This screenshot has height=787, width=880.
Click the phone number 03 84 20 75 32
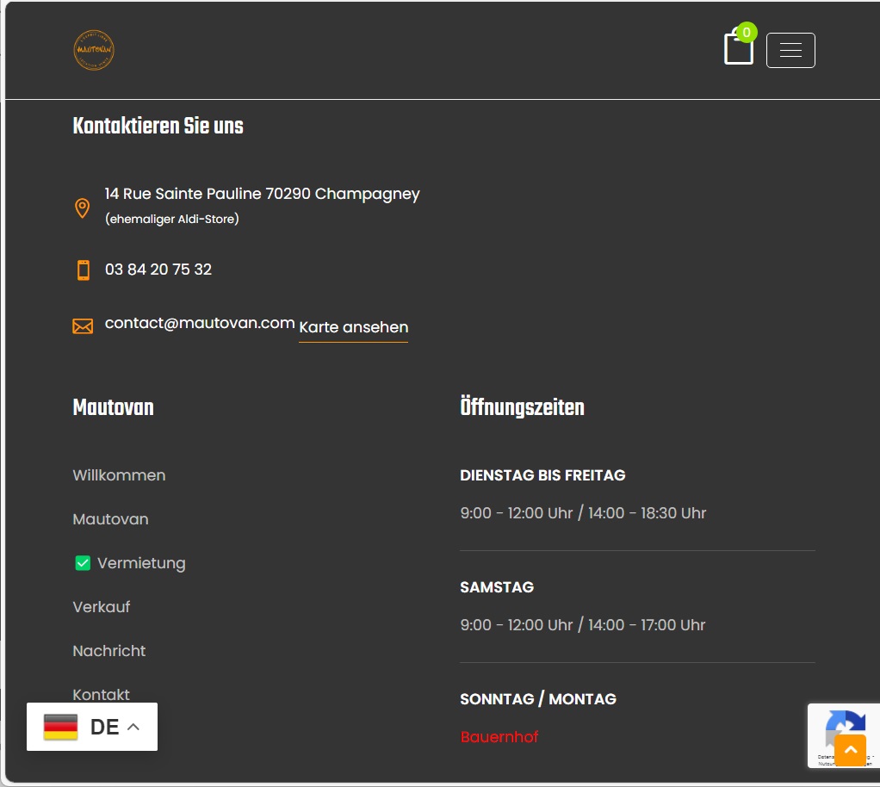(x=158, y=270)
